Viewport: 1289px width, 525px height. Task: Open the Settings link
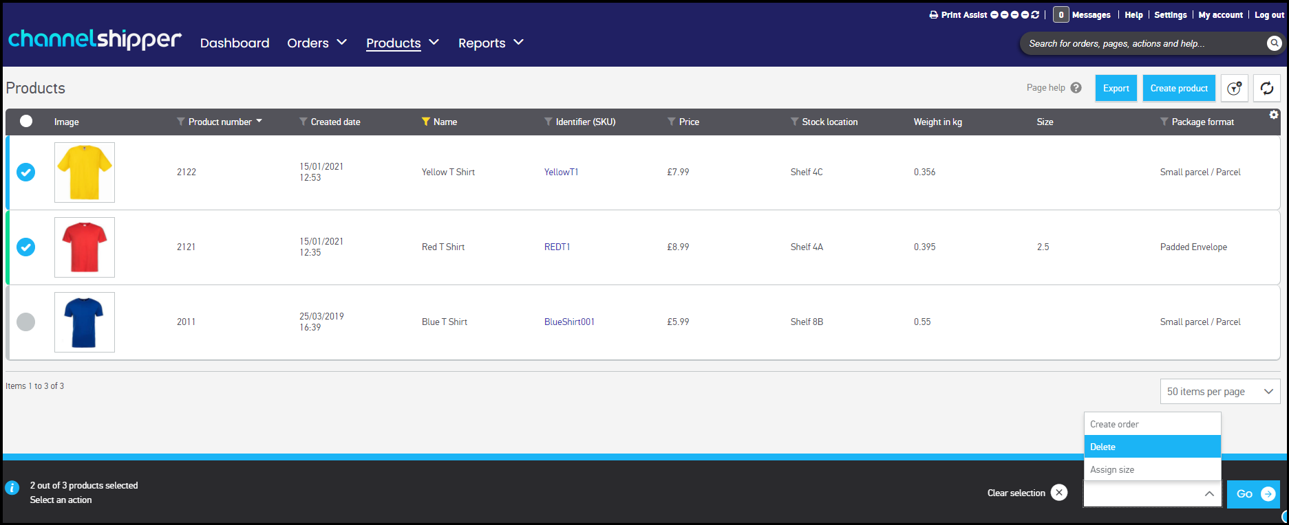point(1170,14)
